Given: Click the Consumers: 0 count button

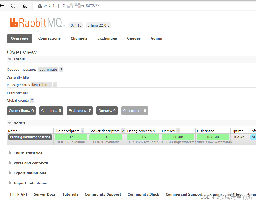Looking at the screenshot, I should coord(135,110).
